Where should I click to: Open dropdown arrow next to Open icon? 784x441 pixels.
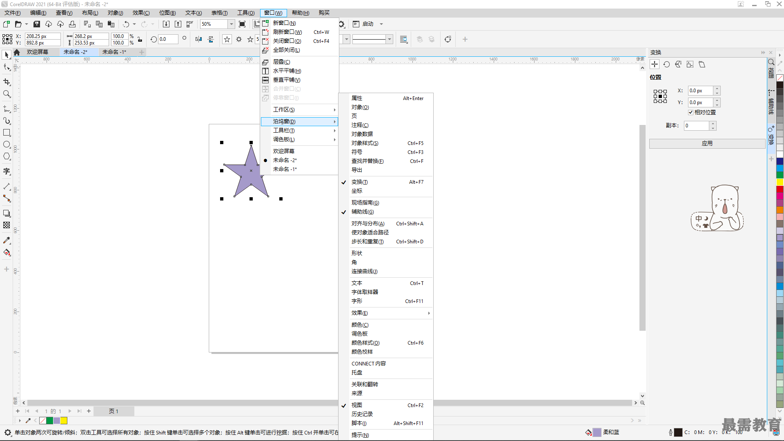click(27, 24)
